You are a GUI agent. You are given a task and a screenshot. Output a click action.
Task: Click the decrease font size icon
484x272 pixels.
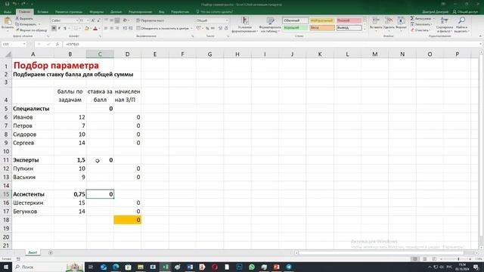(98, 20)
